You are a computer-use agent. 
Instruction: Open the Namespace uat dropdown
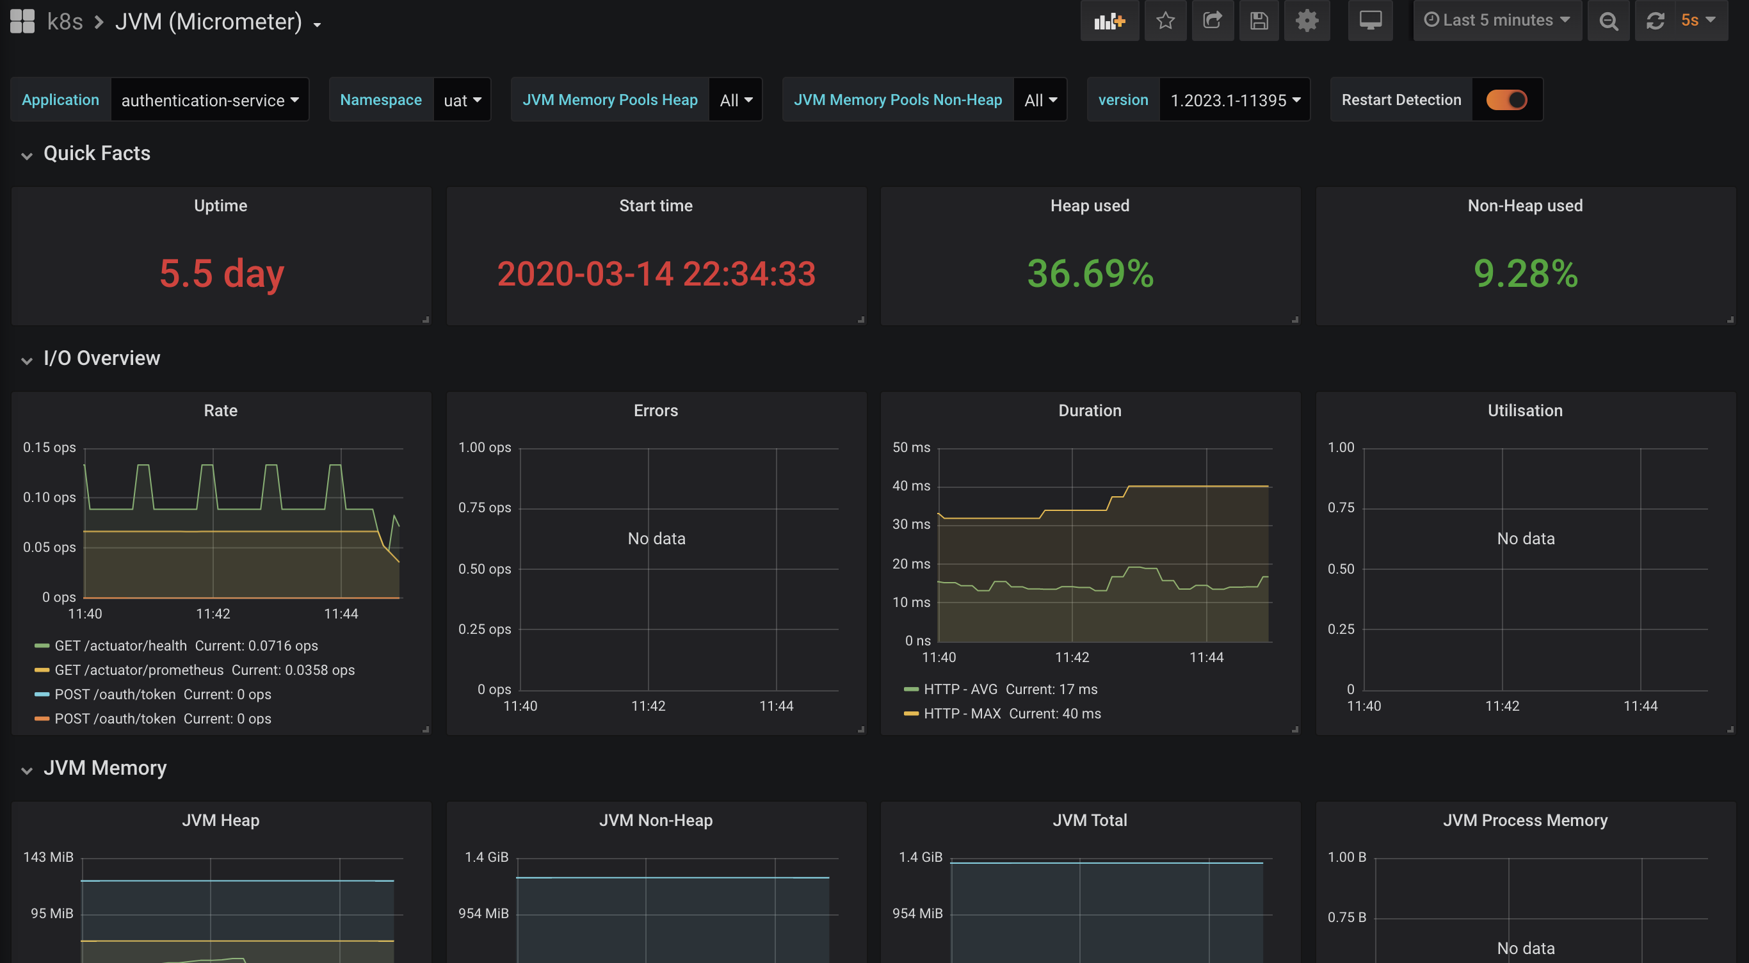point(462,101)
